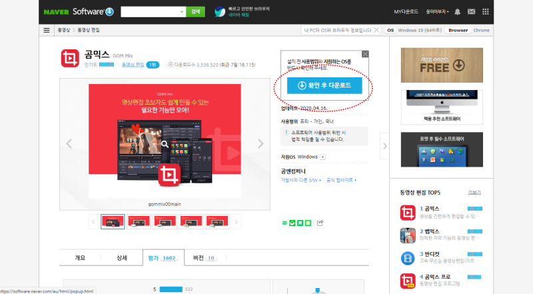Click the 5-star rating bar labeled 522
The width and height of the screenshot is (533, 294).
click(171, 289)
